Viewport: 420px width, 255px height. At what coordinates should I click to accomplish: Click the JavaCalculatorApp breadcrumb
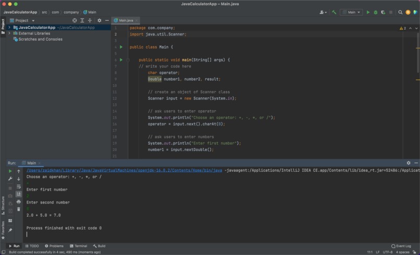20,12
